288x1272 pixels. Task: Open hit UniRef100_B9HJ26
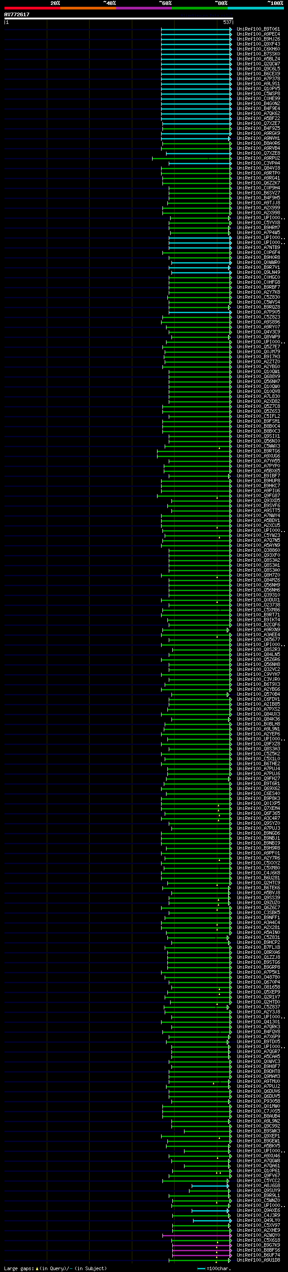pyautogui.click(x=258, y=39)
